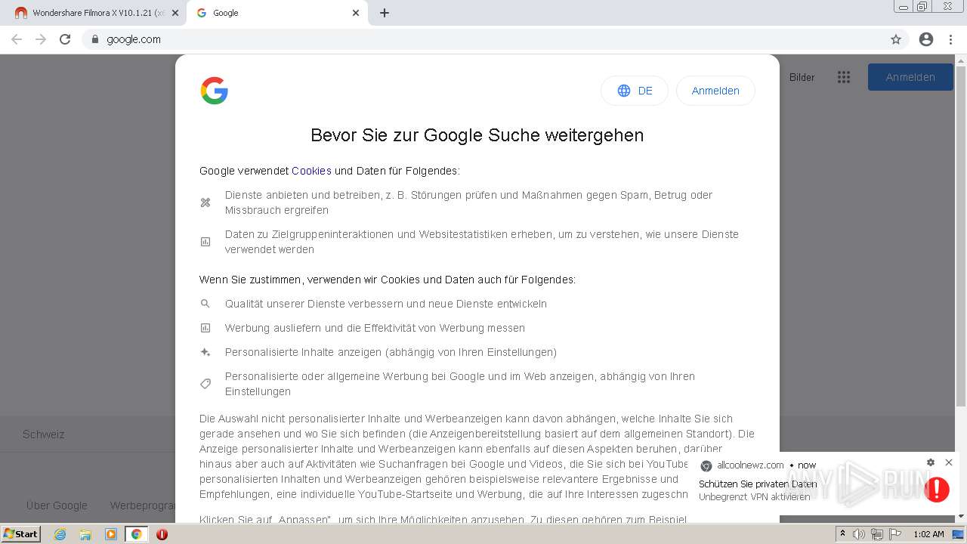Click the Windows Start button
Viewport: 967px width, 544px height.
coord(21,533)
